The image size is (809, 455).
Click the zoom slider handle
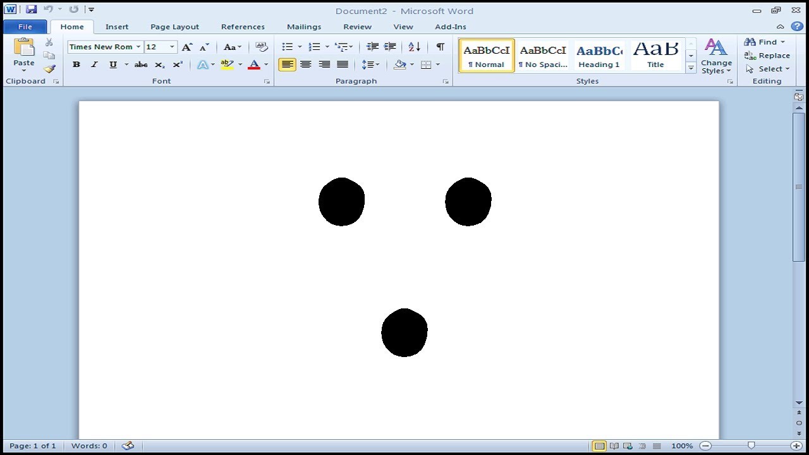pyautogui.click(x=751, y=446)
